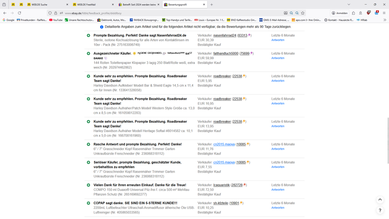Reload the eBay feedback page

click(x=19, y=13)
